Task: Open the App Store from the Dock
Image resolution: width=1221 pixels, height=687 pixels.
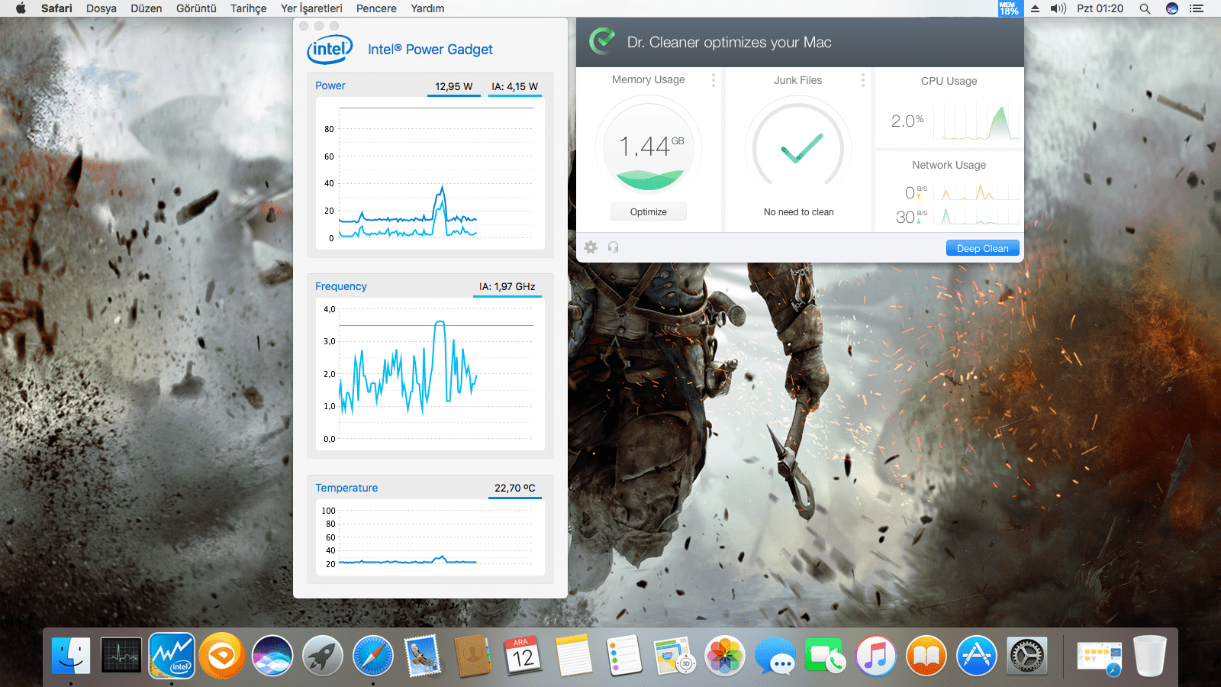Action: tap(976, 656)
